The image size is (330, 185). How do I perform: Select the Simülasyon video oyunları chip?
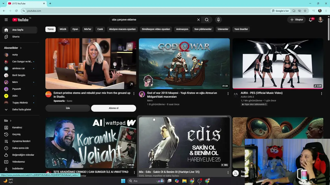[156, 29]
